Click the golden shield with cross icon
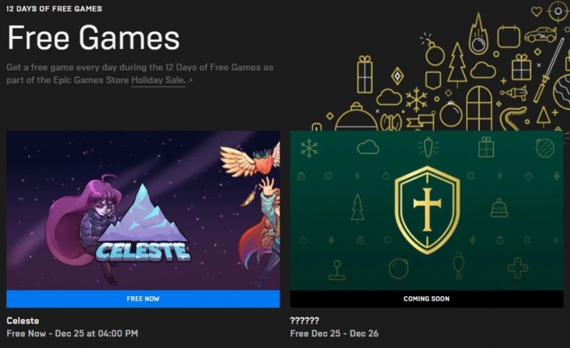This screenshot has height=348, width=570. coord(427,210)
